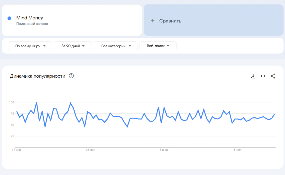
Task: Click the 100 value on the vertical axis
Action: [11, 102]
